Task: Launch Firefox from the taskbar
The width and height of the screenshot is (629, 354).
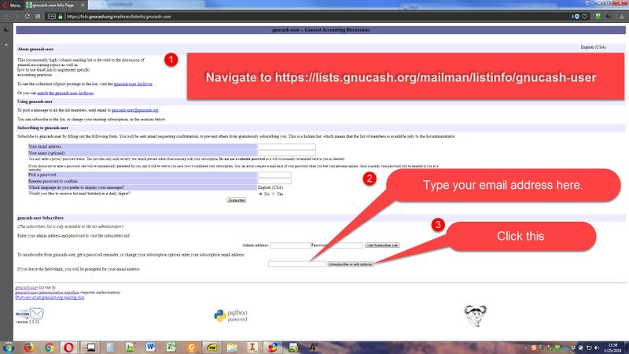Action: coord(29,348)
